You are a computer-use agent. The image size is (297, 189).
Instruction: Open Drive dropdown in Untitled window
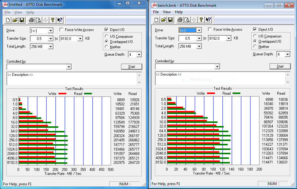coord(51,31)
